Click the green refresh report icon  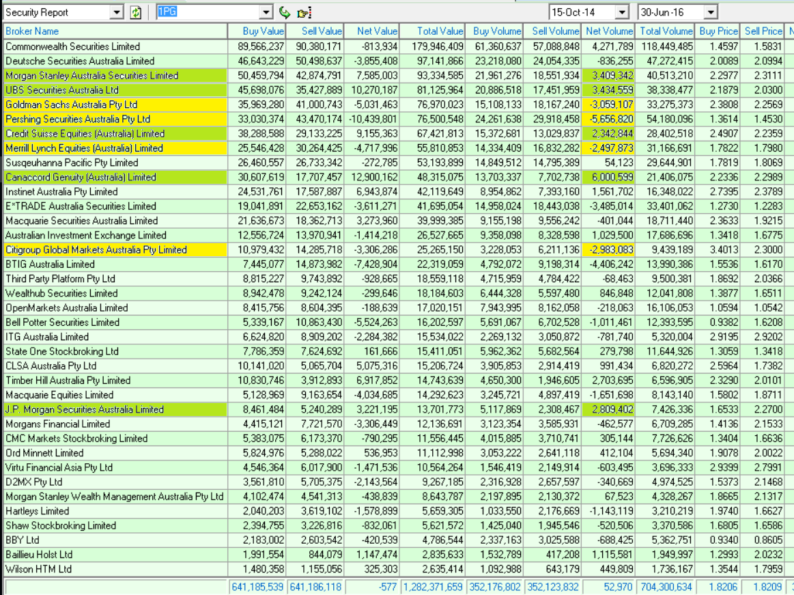click(136, 12)
